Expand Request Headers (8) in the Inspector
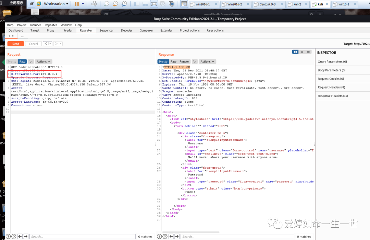Screen dimensions: 370x240 point(343,87)
